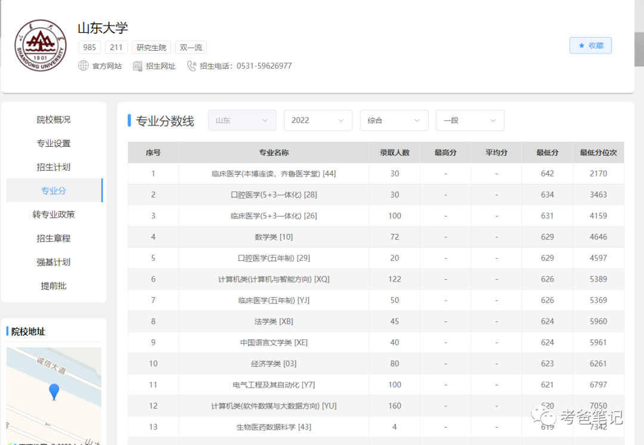Image resolution: width=644 pixels, height=445 pixels.
Task: Click the phone number 0531-59626977
Action: pos(264,66)
